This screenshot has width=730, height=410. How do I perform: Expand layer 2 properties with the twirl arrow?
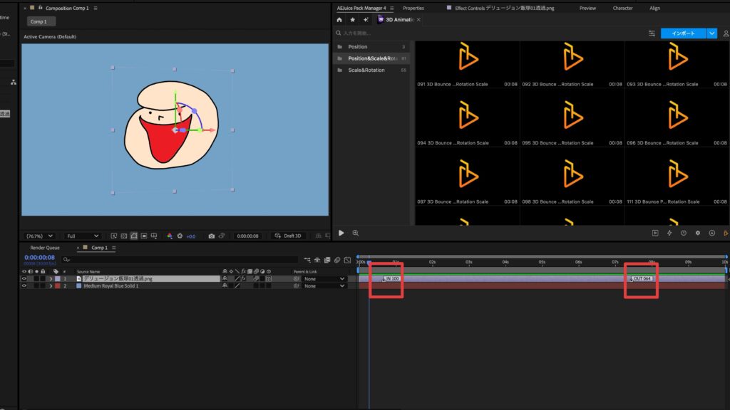(51, 286)
